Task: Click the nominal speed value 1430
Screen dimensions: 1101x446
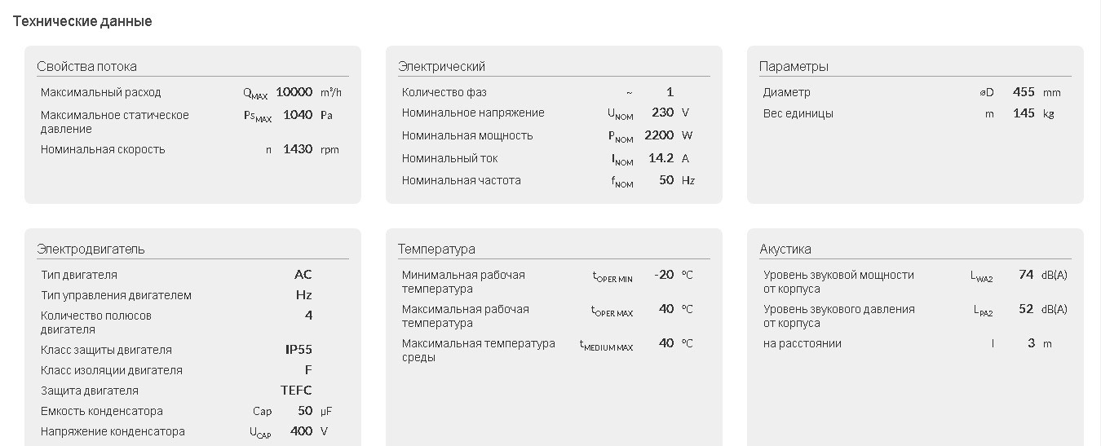Action: (298, 149)
